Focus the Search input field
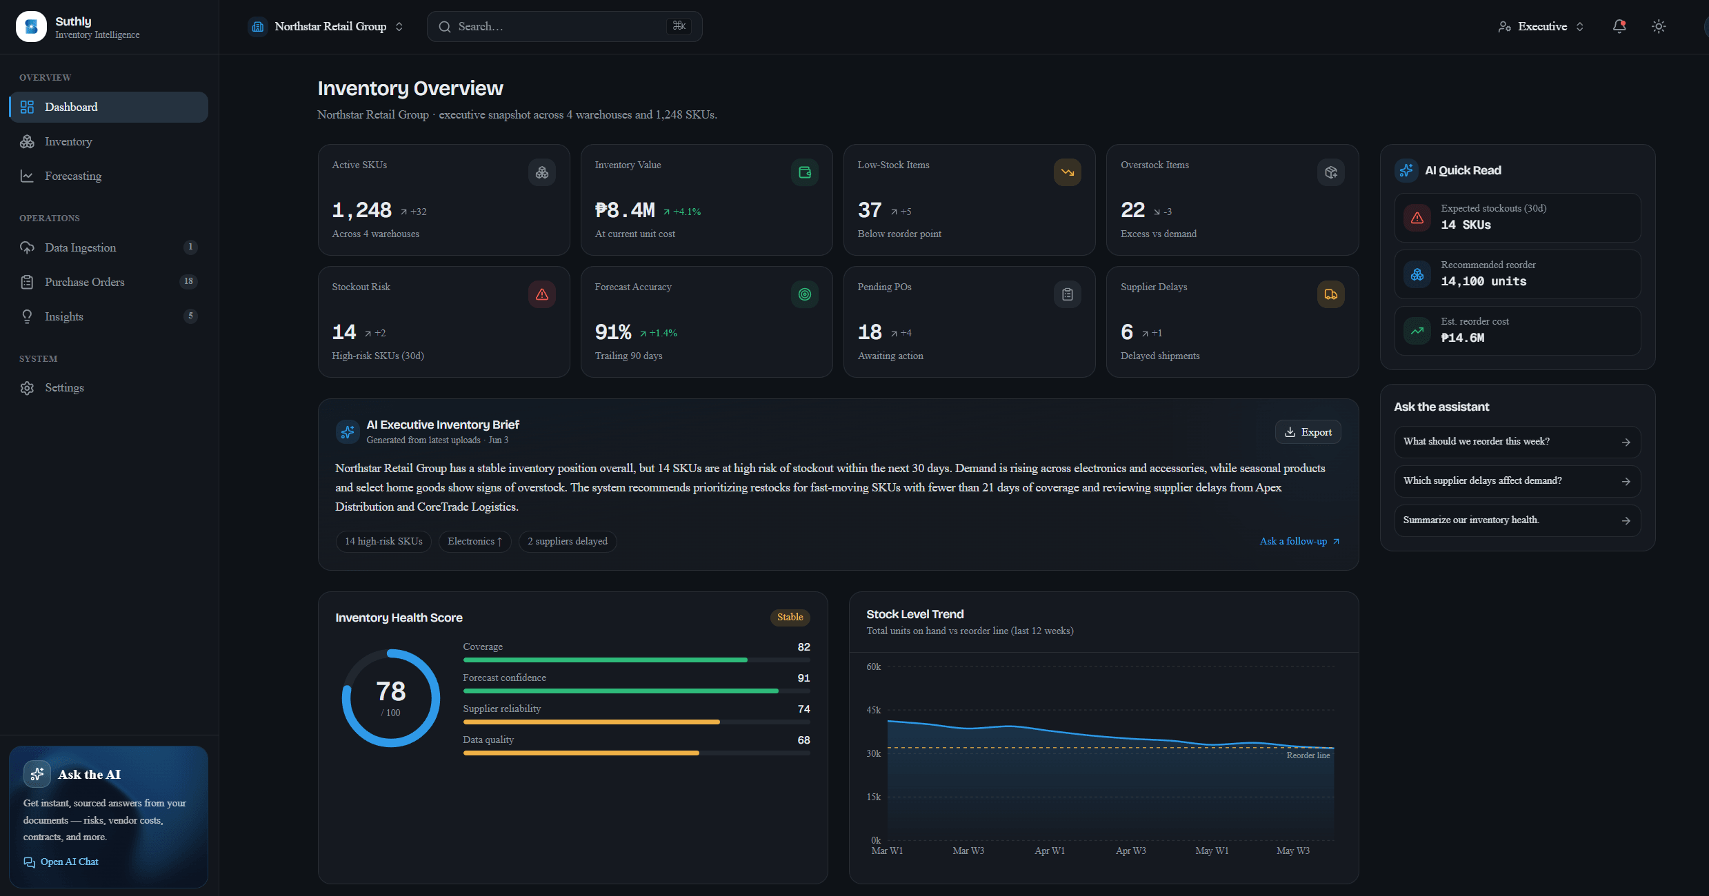Viewport: 1709px width, 896px height. (564, 27)
